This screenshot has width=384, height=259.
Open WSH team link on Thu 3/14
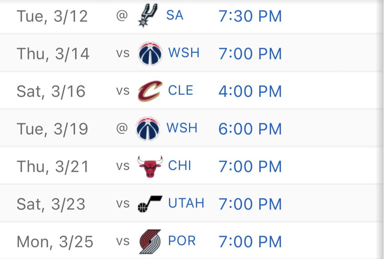tap(184, 53)
